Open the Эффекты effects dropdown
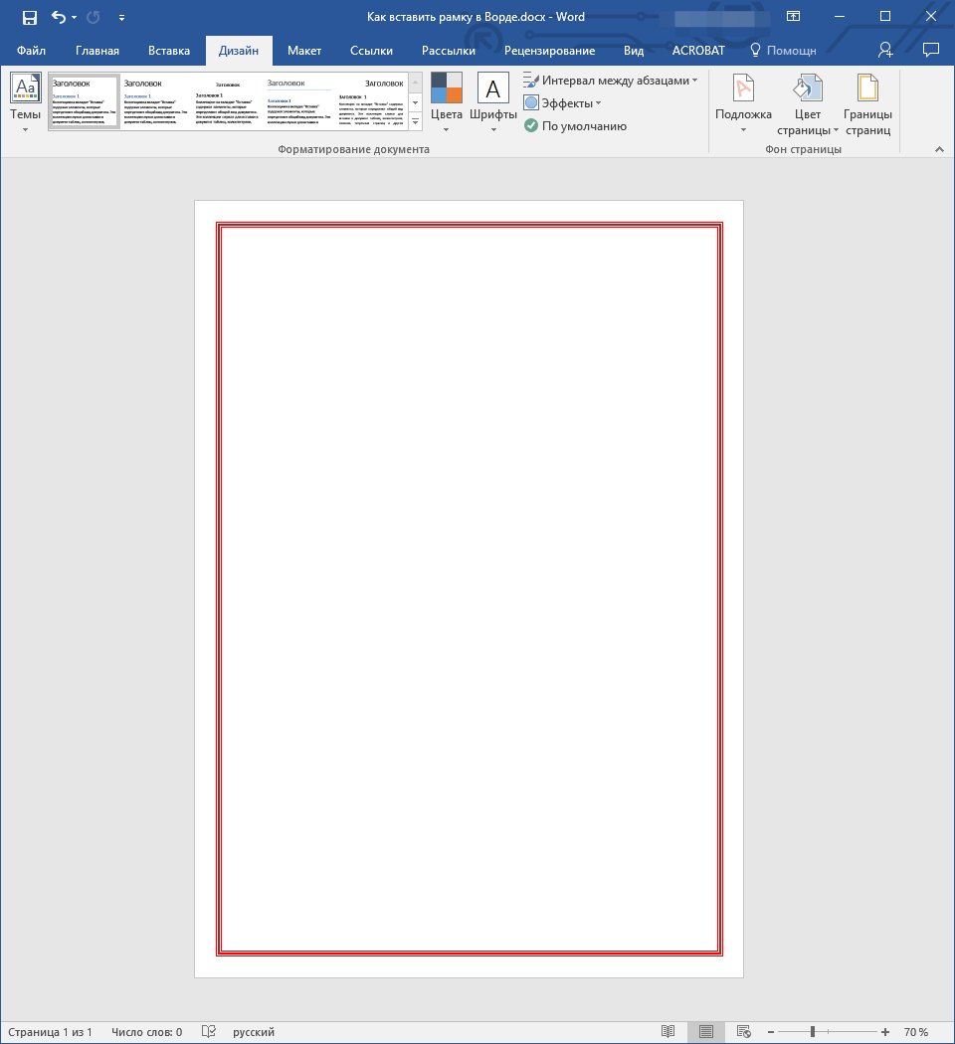The image size is (955, 1044). point(563,103)
